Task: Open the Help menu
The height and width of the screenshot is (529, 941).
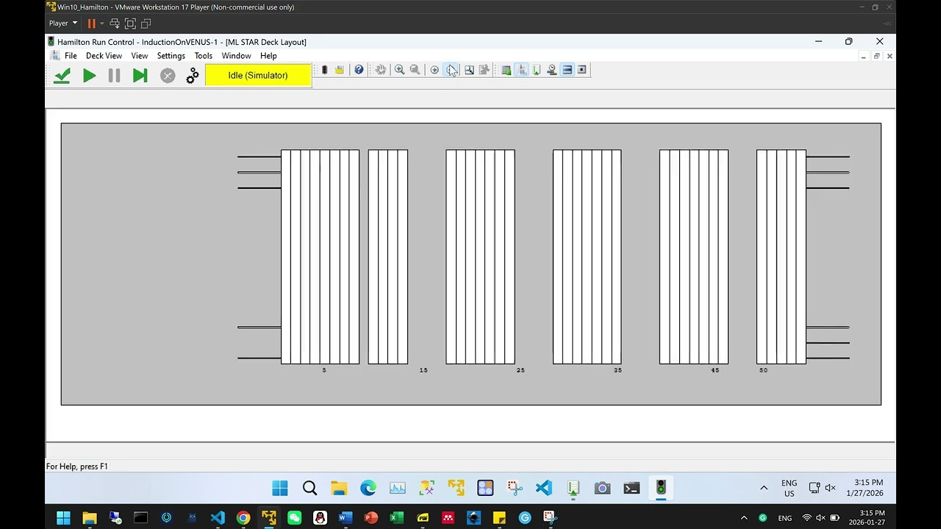Action: pos(268,56)
